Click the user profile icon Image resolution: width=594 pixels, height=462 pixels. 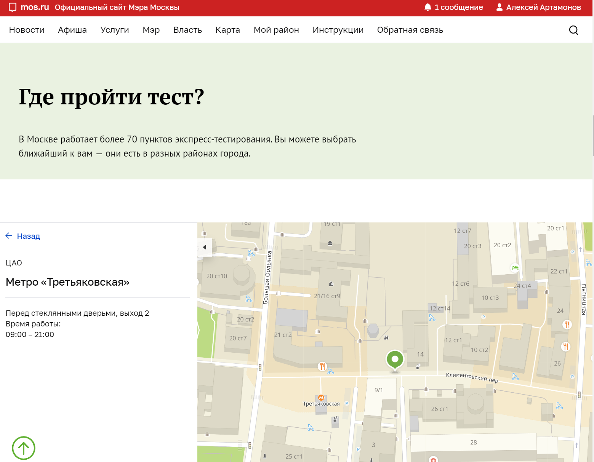pos(499,7)
